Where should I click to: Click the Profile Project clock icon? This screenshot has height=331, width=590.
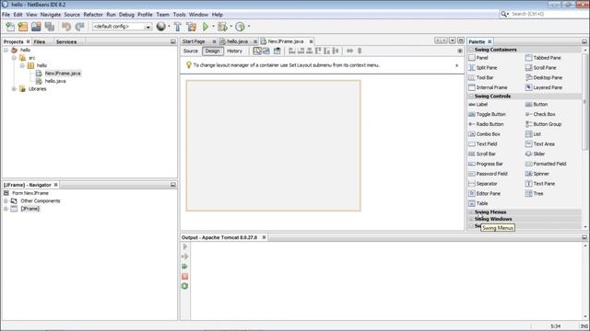(240, 27)
